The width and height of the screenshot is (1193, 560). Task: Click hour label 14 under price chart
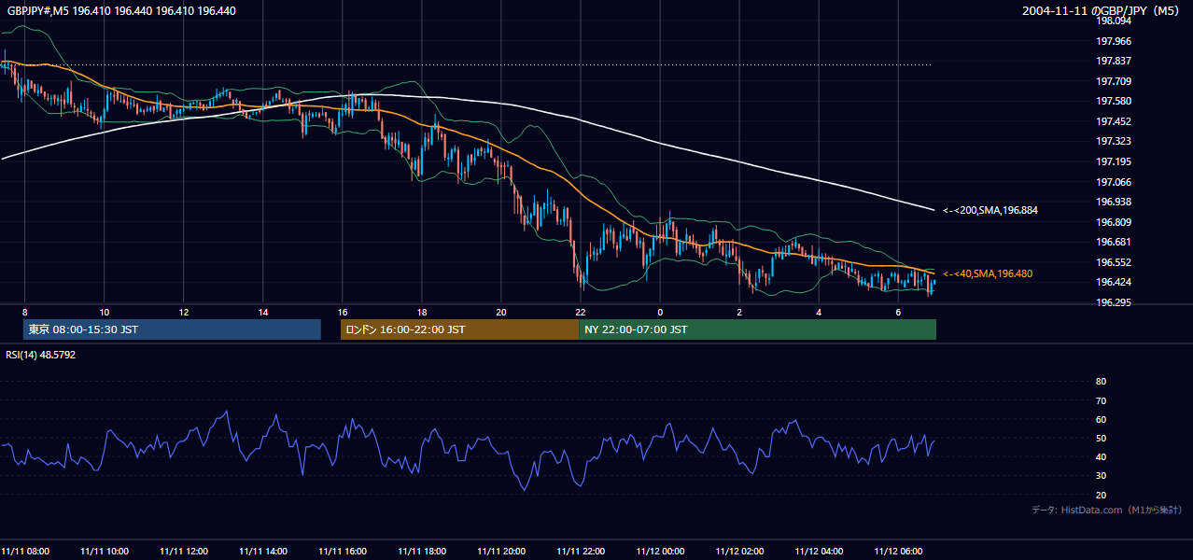tap(263, 312)
